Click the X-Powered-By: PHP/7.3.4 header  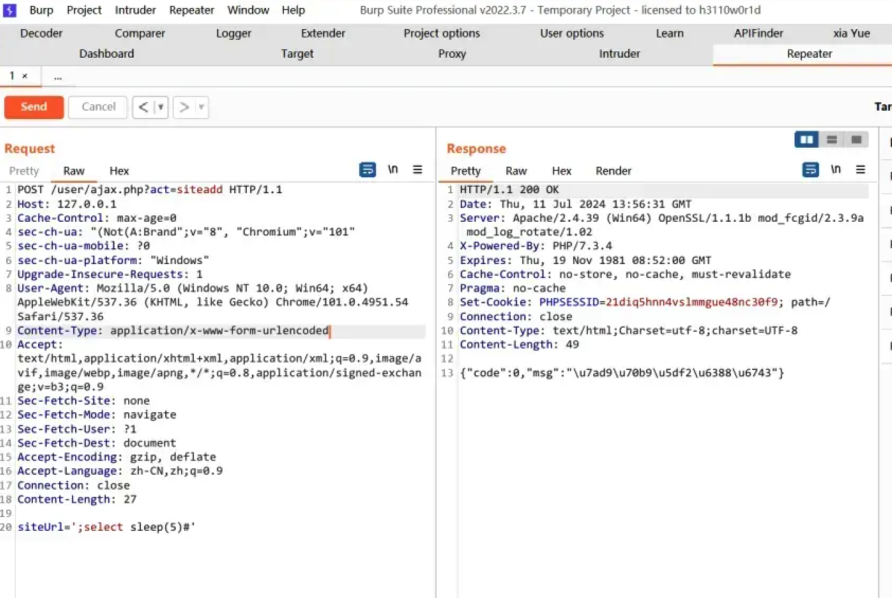pos(536,246)
